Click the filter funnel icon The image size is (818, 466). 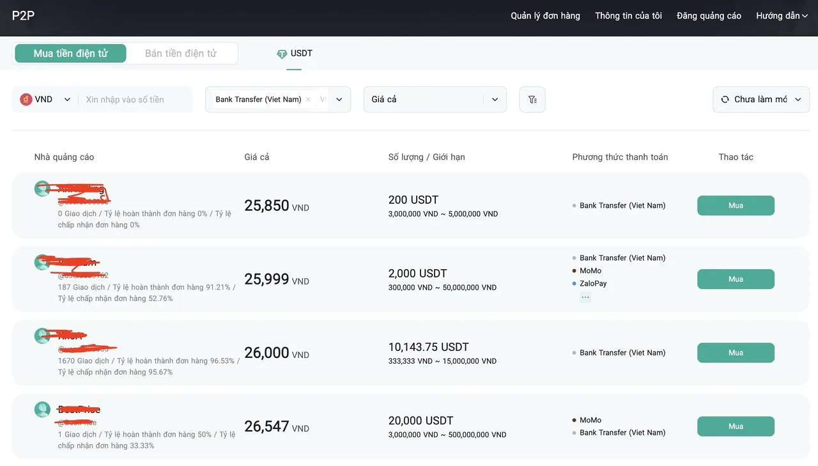(x=532, y=100)
